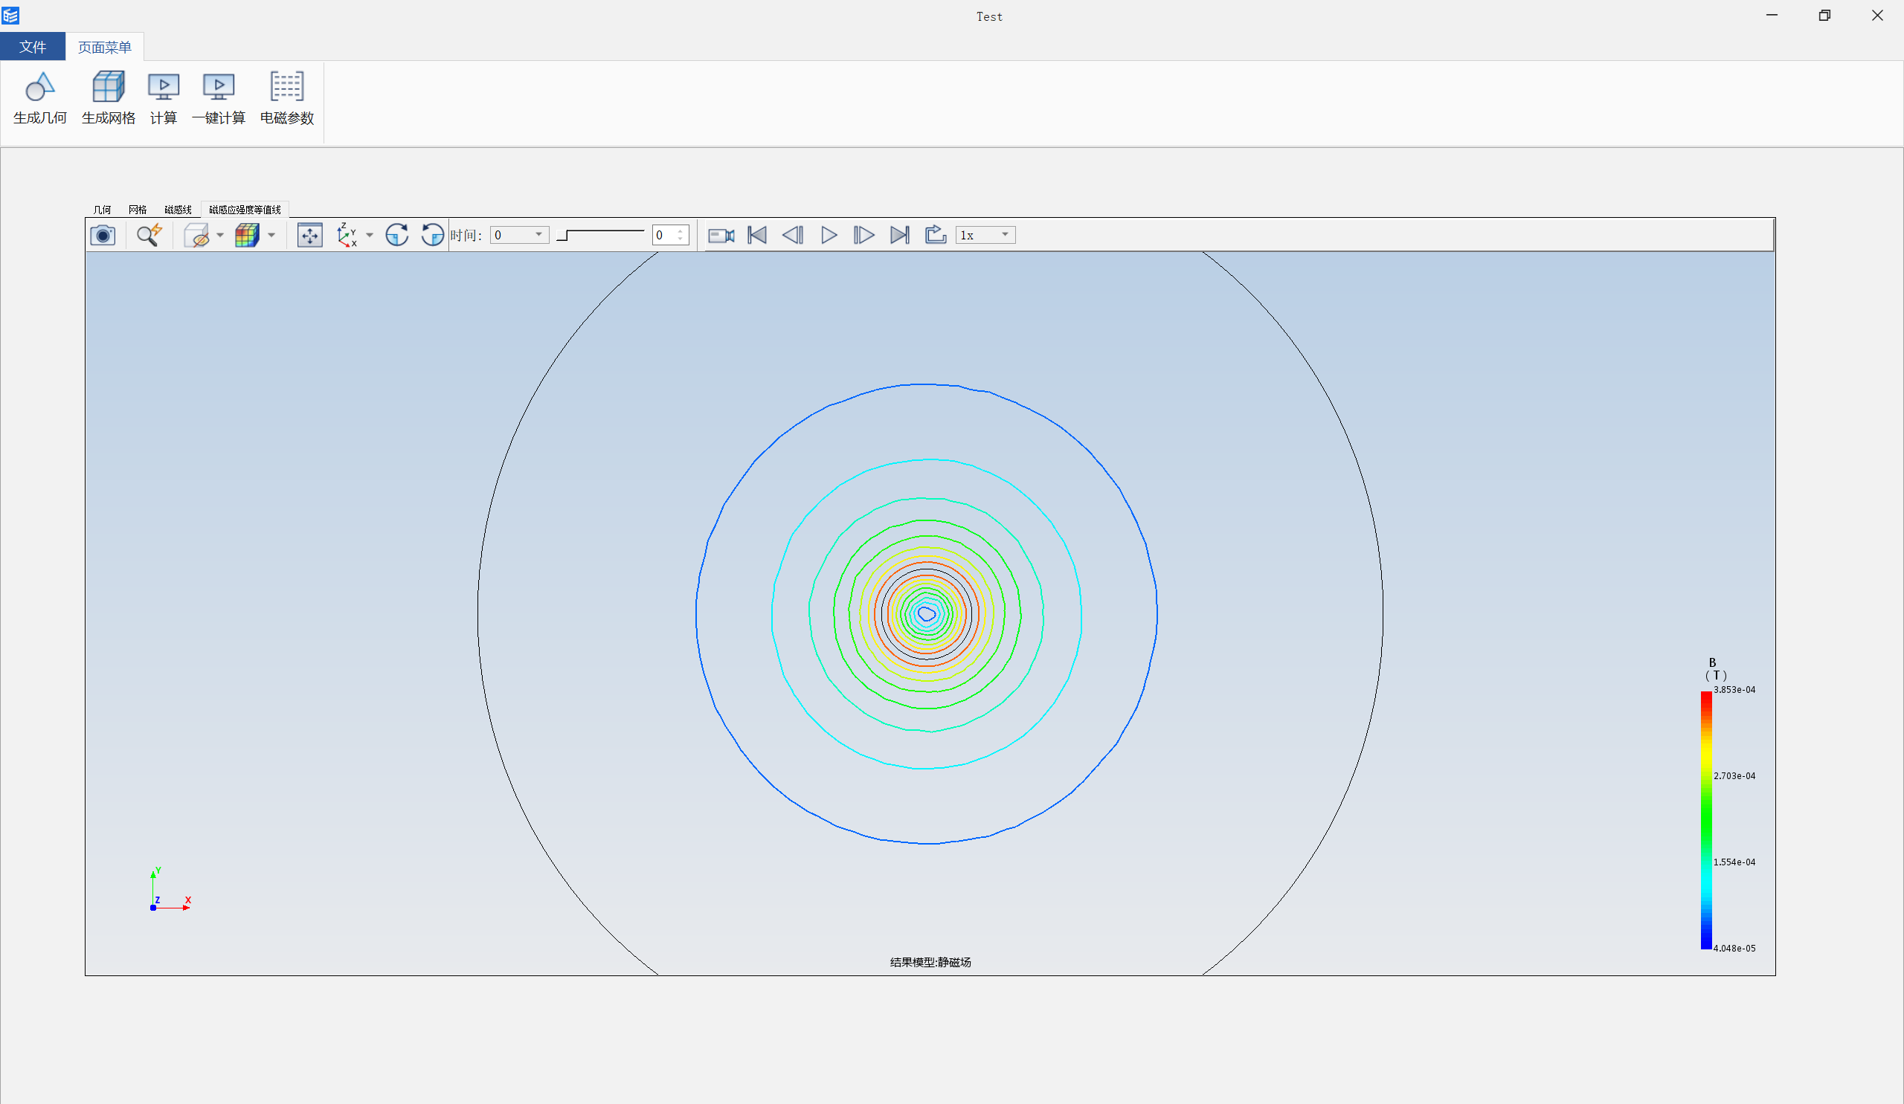Image resolution: width=1904 pixels, height=1104 pixels.
Task: Click the time slider handle
Action: click(x=562, y=236)
